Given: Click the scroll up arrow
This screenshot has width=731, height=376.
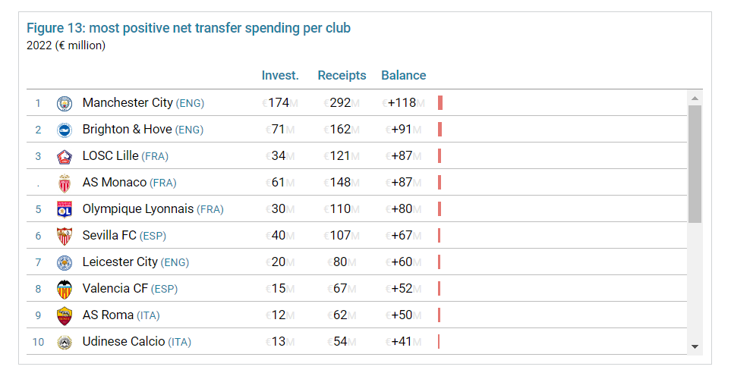Looking at the screenshot, I should click(695, 98).
